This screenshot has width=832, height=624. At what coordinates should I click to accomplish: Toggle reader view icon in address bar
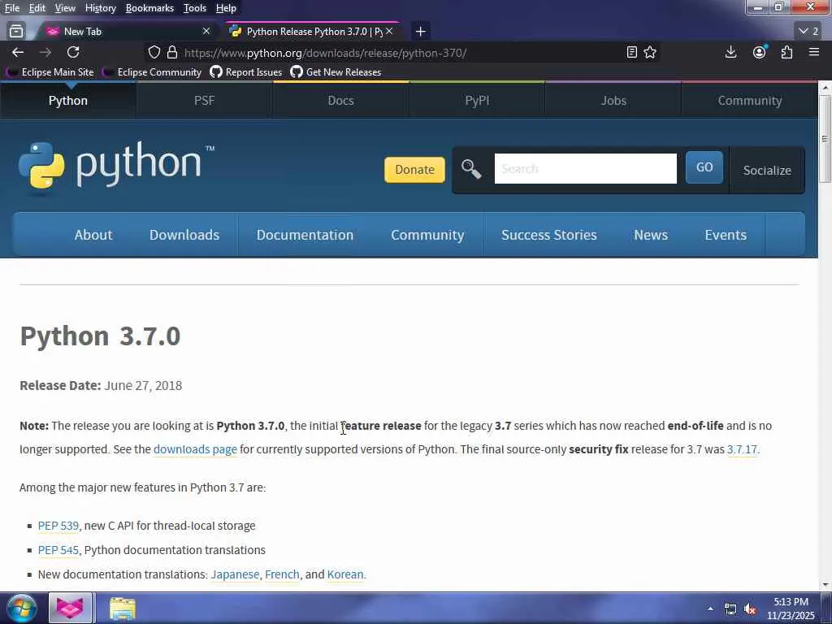[631, 52]
